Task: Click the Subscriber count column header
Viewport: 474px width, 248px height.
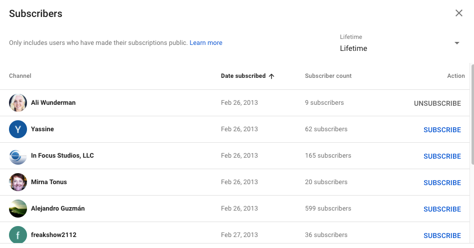Action: pos(328,76)
